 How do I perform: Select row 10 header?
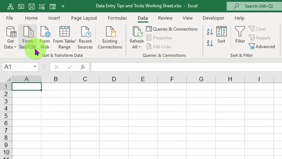tap(6, 152)
